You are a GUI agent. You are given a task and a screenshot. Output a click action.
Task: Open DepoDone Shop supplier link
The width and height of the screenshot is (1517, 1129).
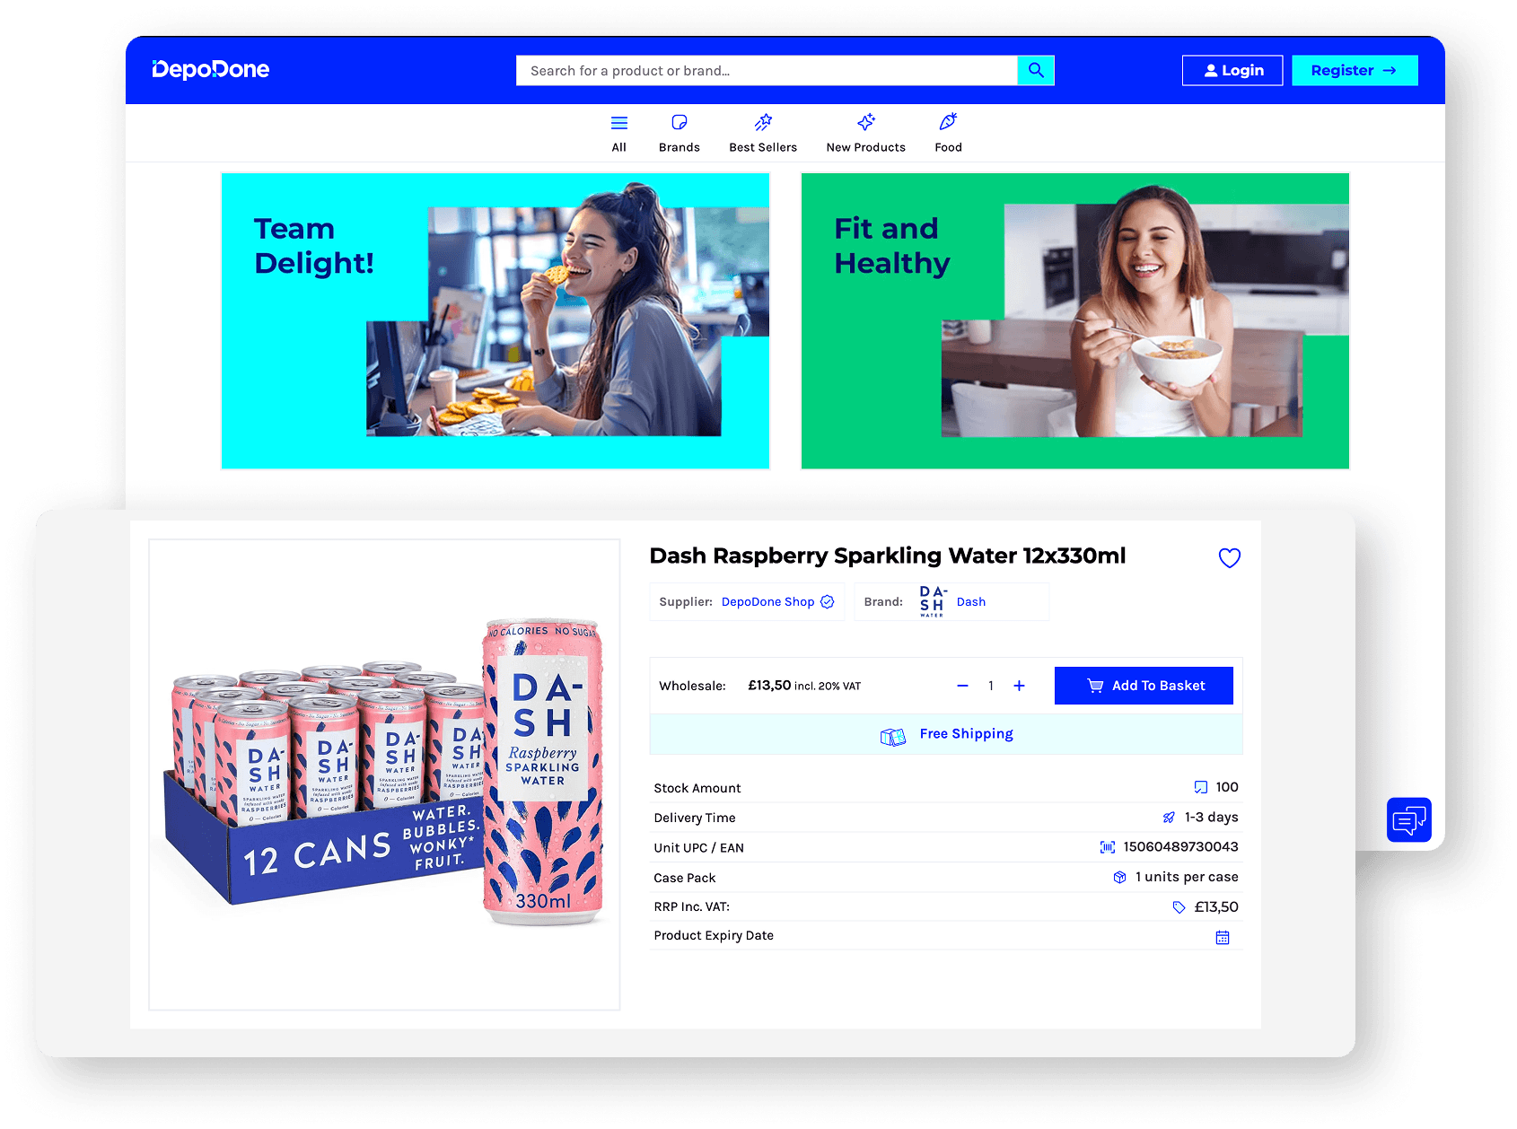point(767,602)
